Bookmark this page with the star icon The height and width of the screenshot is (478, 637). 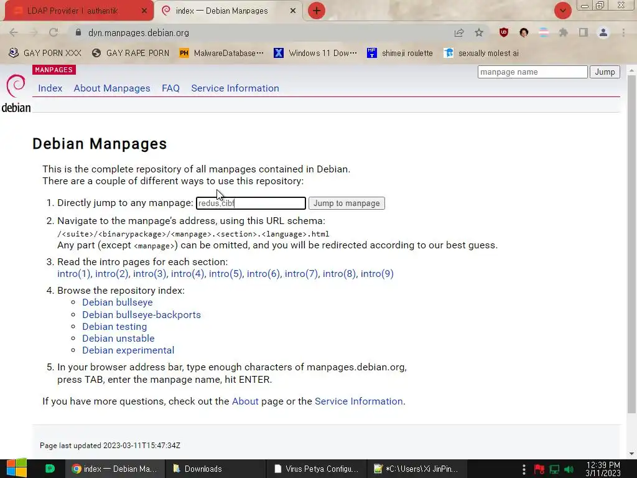pyautogui.click(x=479, y=32)
